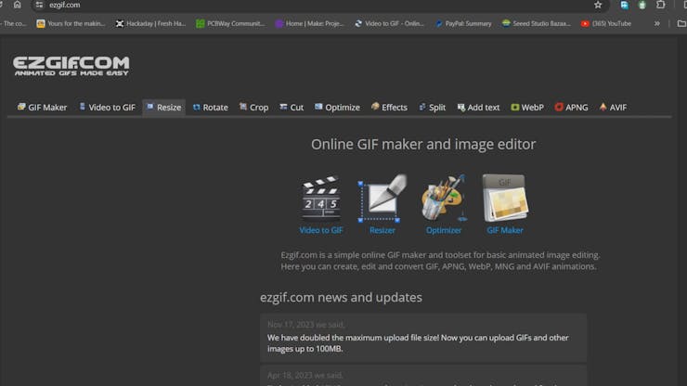Expand the bookmarks overflow chevron
Viewport: 687px width, 386px height.
tap(656, 23)
